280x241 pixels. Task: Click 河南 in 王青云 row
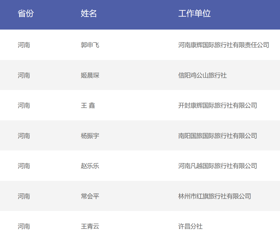pyautogui.click(x=24, y=226)
